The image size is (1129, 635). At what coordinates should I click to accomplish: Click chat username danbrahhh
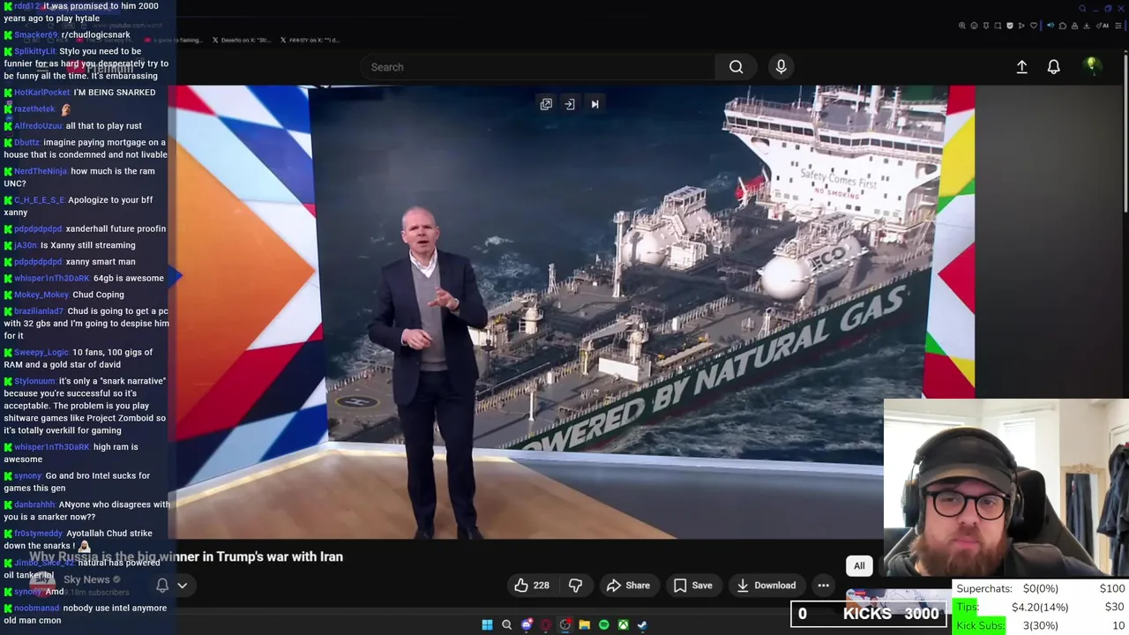34,504
